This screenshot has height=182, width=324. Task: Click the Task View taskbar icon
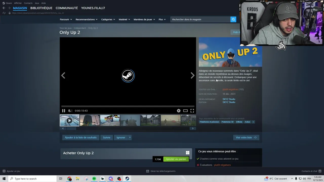coord(61,179)
